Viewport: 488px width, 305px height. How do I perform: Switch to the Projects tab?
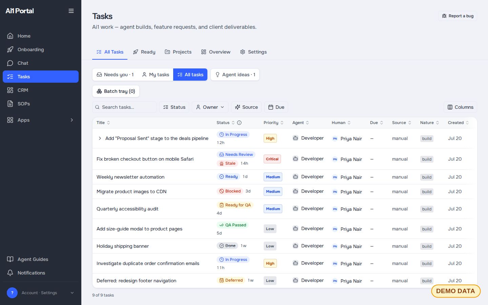(x=178, y=52)
